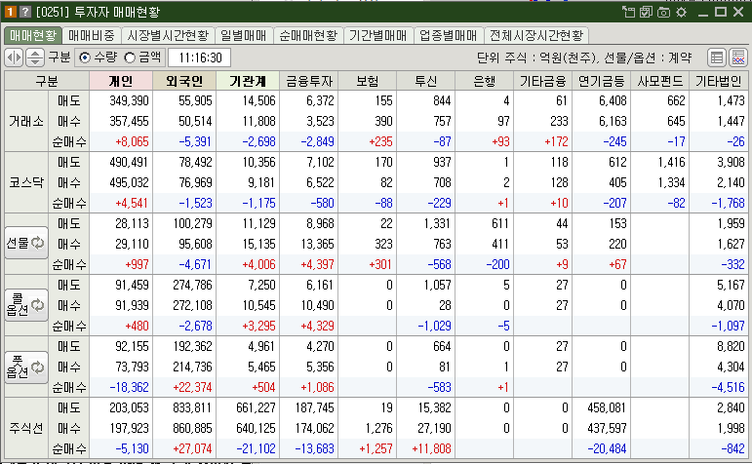752x464 pixels.
Task: Click the -20,484 pension net value
Action: (607, 448)
